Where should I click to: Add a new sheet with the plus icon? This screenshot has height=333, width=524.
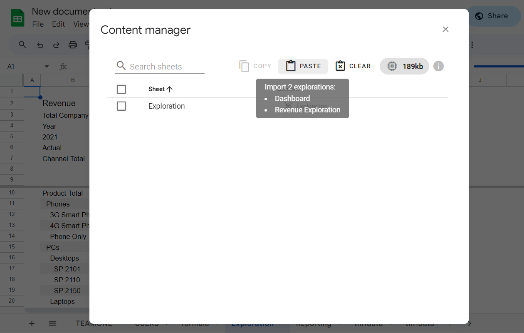click(32, 323)
